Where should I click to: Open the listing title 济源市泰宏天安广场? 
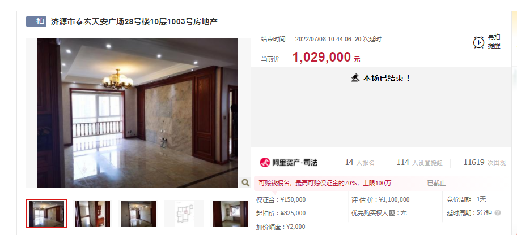134,21
